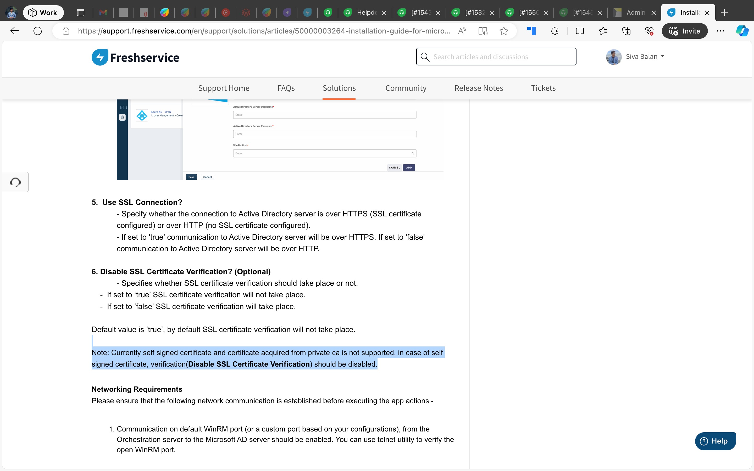
Task: Click 'Disable SSL Certificate Verification? (Optional)' heading
Action: (x=181, y=272)
